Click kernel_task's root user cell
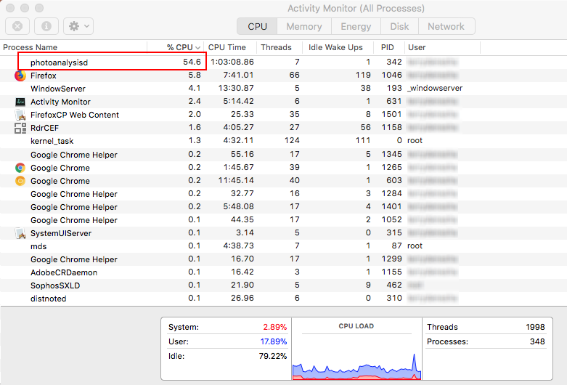Screen dimensions: 567x385 pyautogui.click(x=415, y=140)
